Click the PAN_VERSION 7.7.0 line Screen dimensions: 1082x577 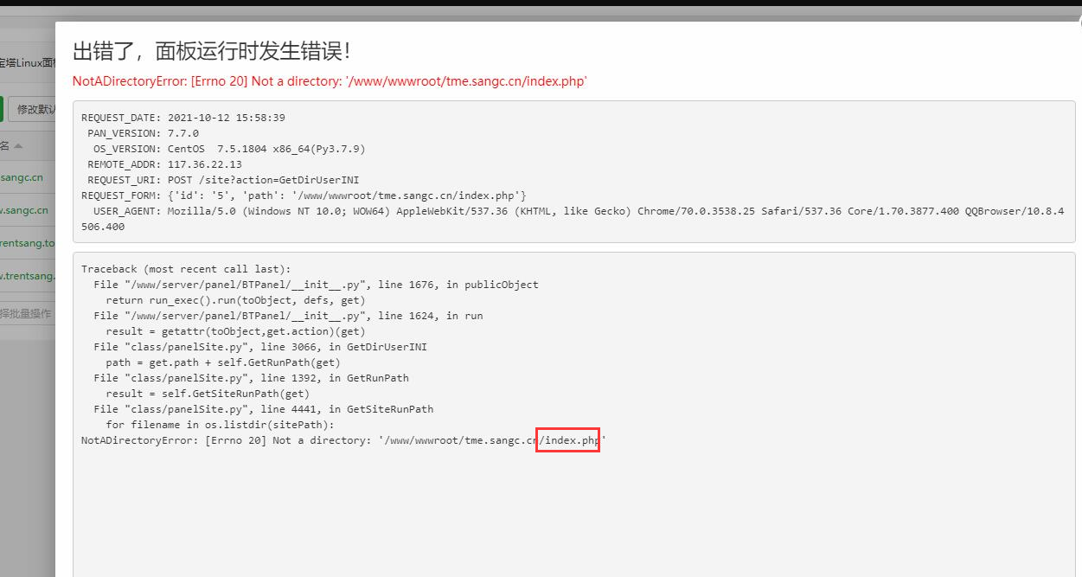pyautogui.click(x=143, y=133)
